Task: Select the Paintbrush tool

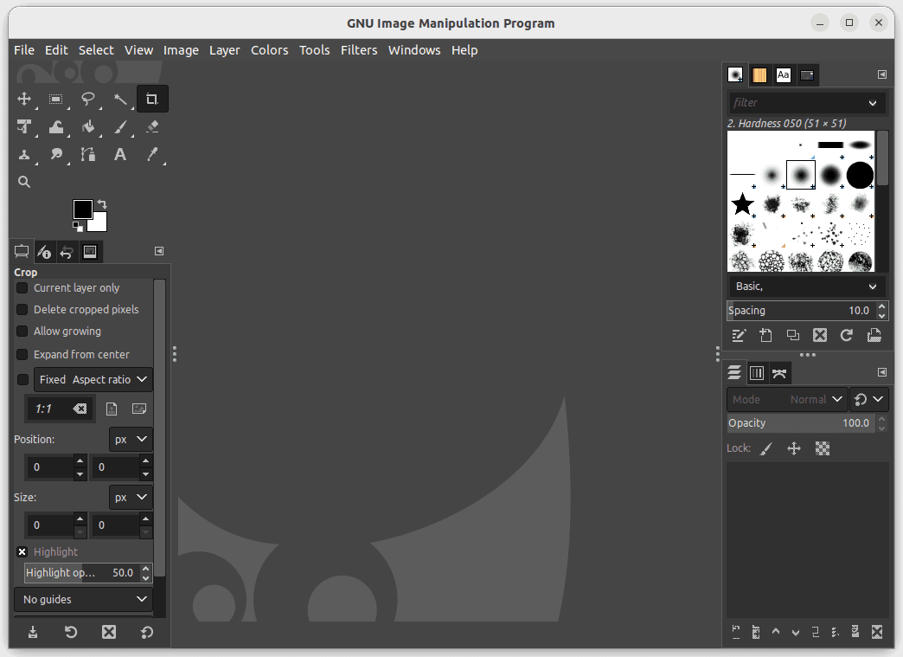Action: [120, 126]
